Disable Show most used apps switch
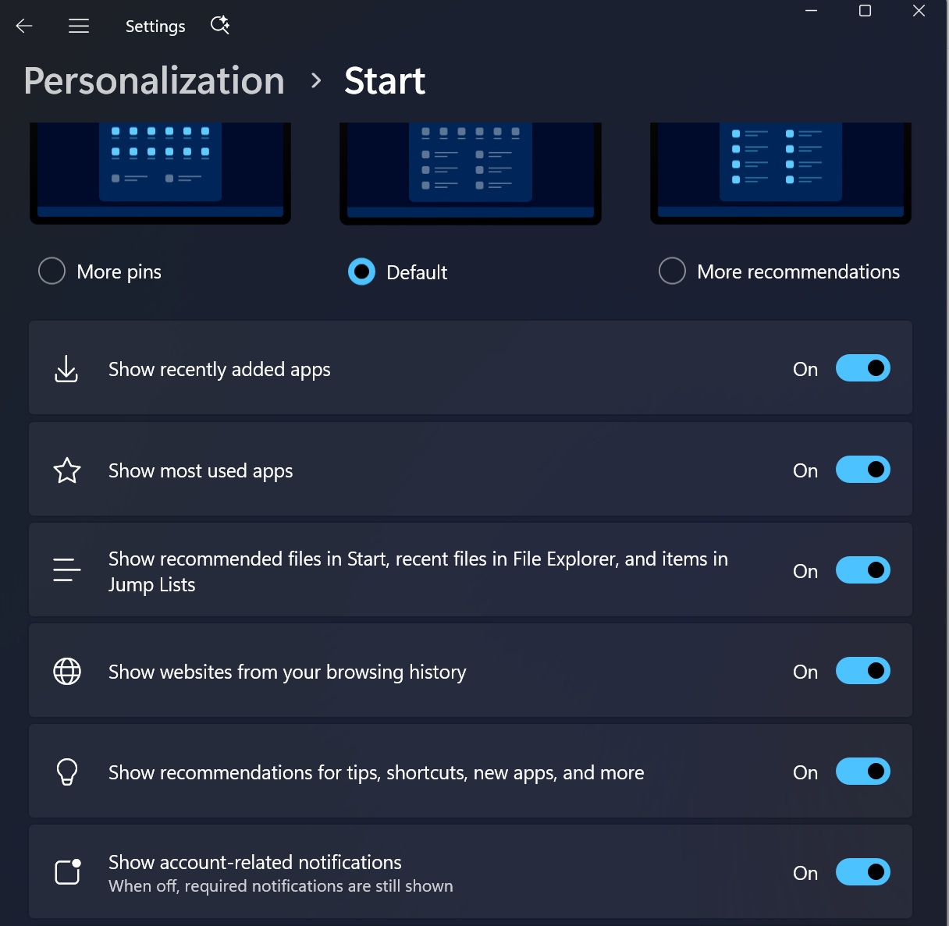 pos(863,470)
